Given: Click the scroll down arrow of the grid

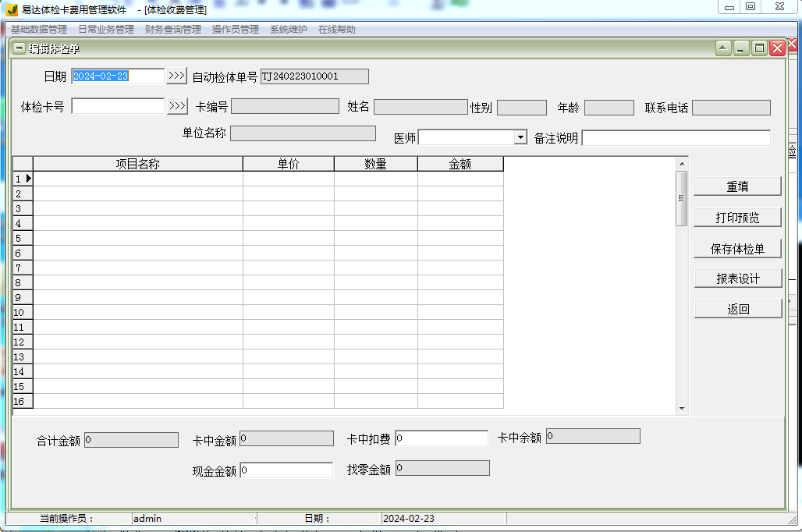Looking at the screenshot, I should click(682, 408).
